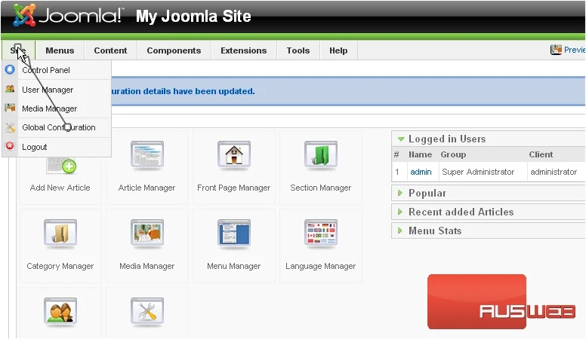Select Control Panel from the Site menu

(46, 70)
